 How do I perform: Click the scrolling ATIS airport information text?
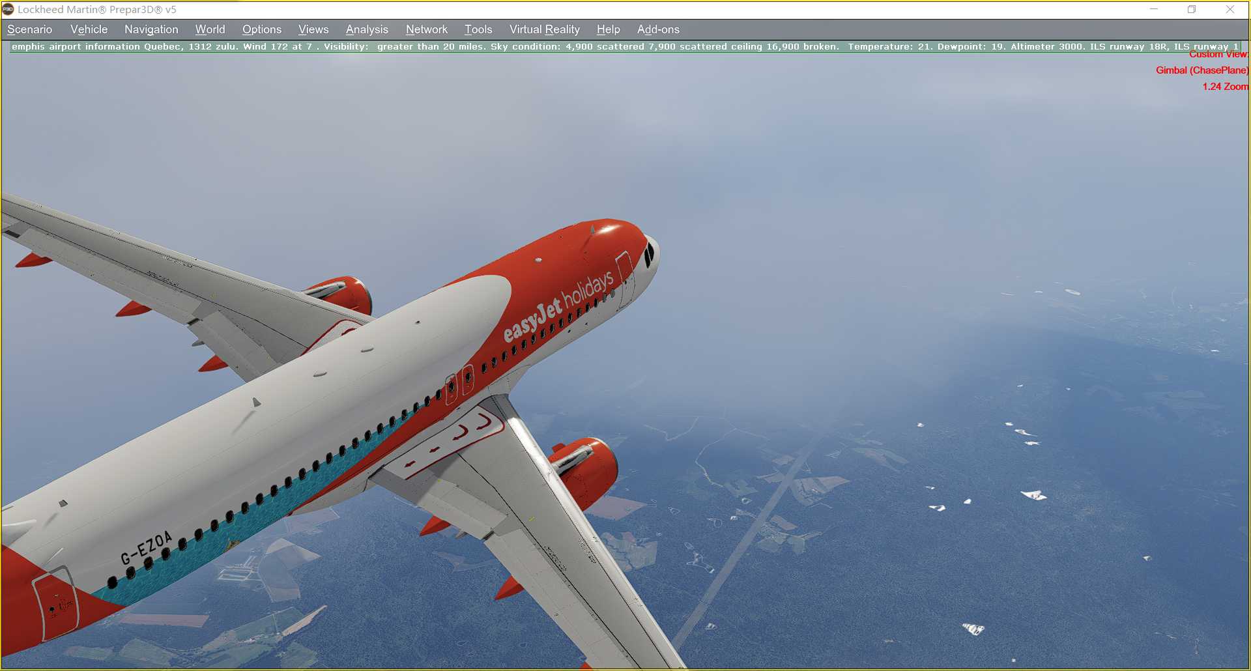[x=625, y=47]
